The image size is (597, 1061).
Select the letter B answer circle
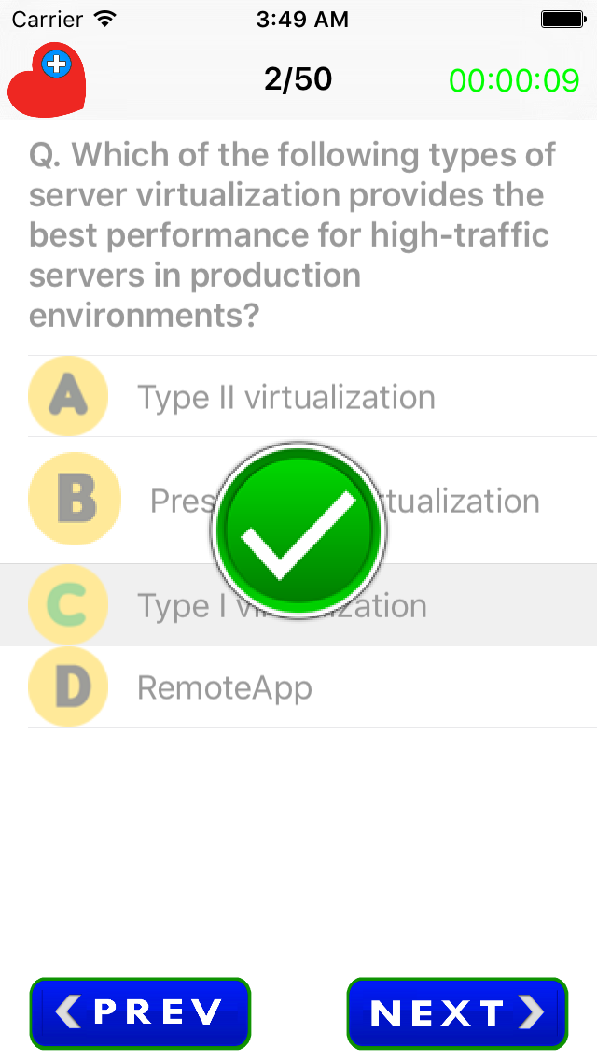click(x=75, y=500)
